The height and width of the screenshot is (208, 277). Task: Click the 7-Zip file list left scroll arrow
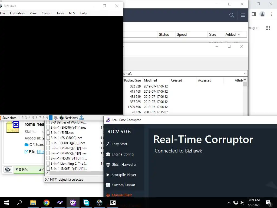tap(47, 173)
